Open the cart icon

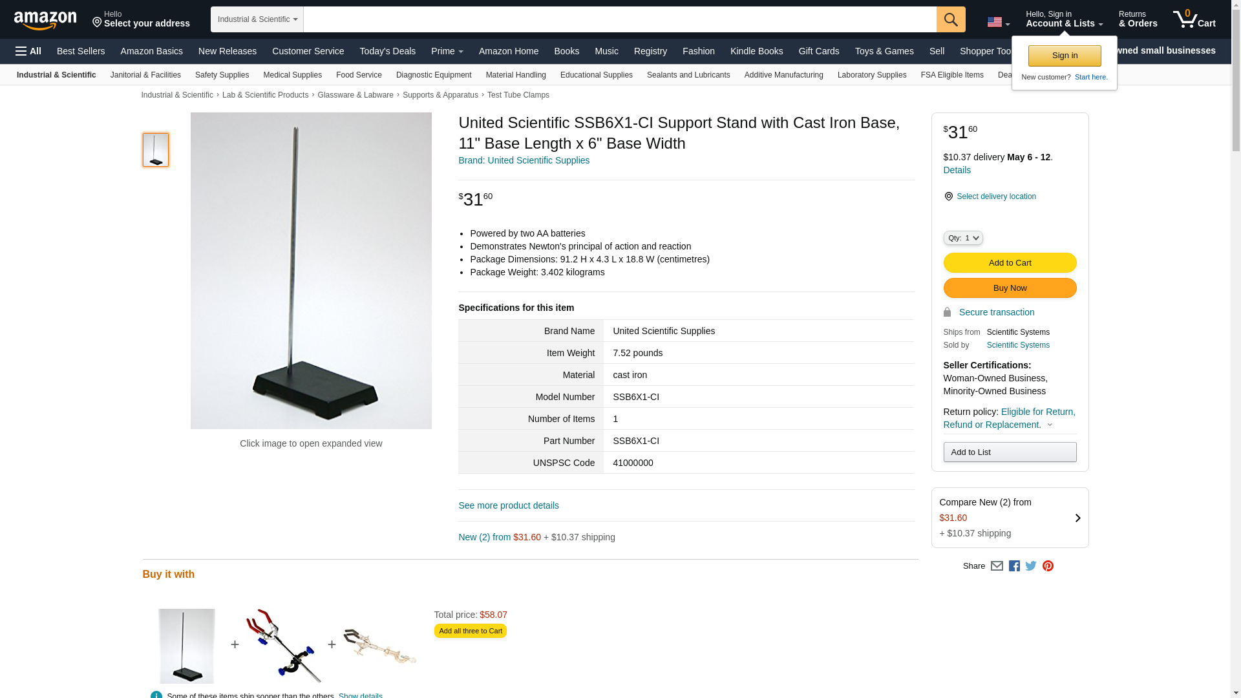pyautogui.click(x=1194, y=19)
